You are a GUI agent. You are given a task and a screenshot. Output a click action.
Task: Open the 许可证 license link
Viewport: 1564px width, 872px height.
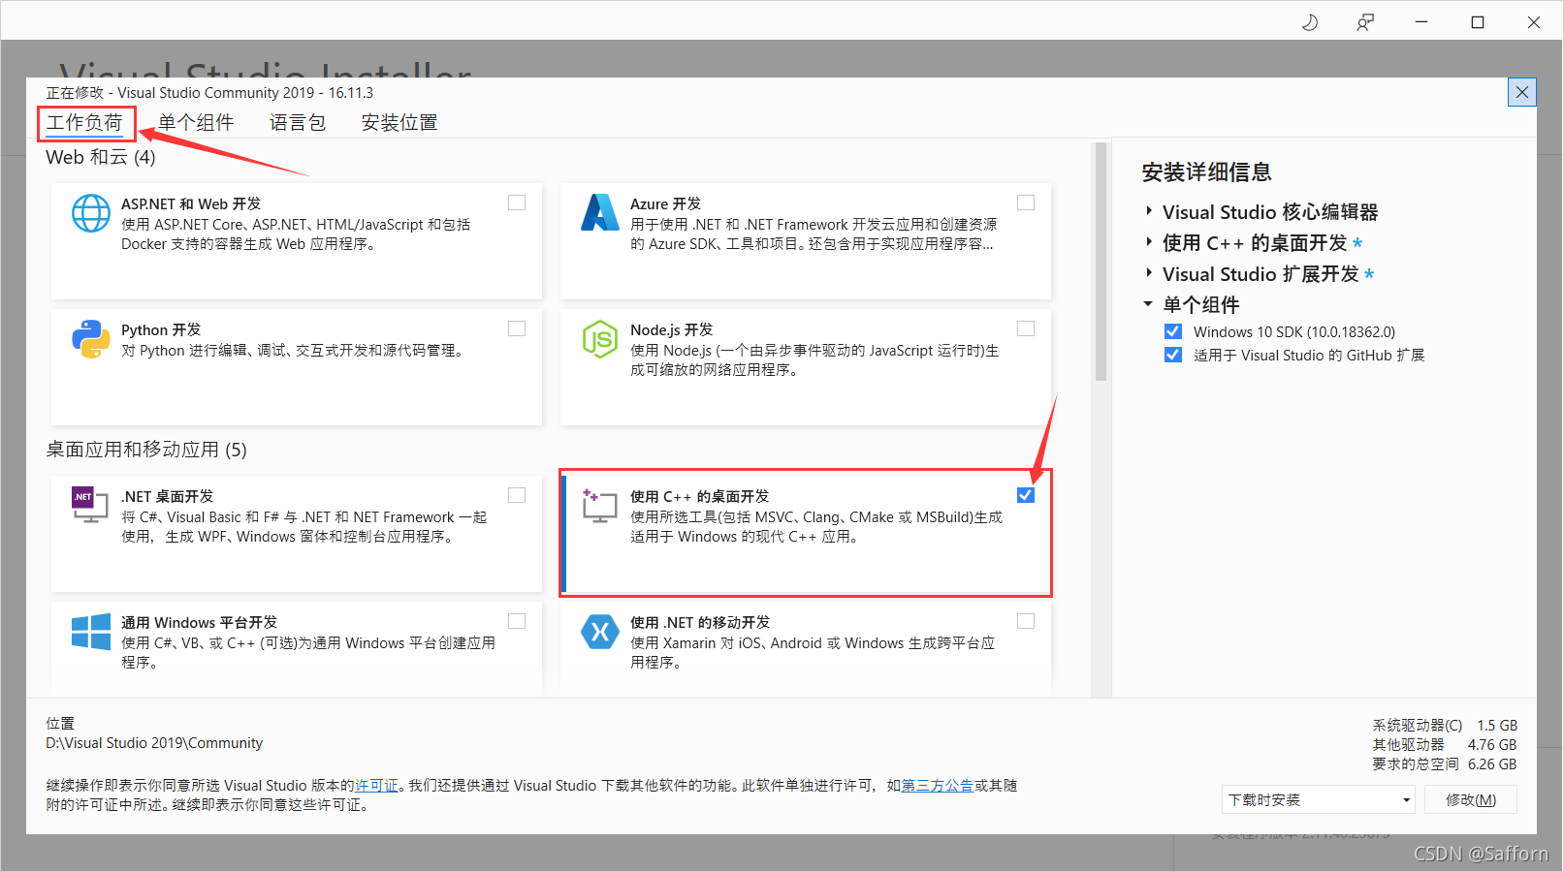point(376,785)
